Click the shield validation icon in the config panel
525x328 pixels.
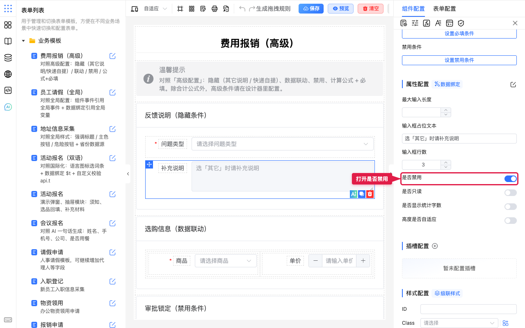(461, 23)
